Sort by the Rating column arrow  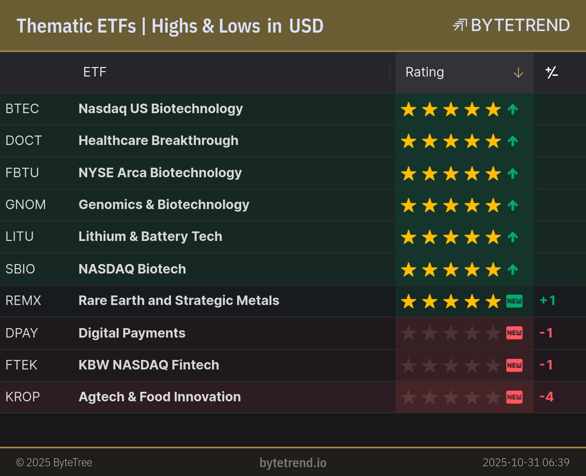click(518, 72)
